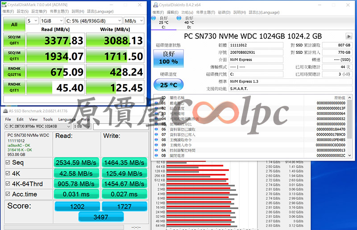Click the blue status dot of SMART row 0A
The height and width of the screenshot is (230, 357).
pyautogui.click(x=157, y=150)
